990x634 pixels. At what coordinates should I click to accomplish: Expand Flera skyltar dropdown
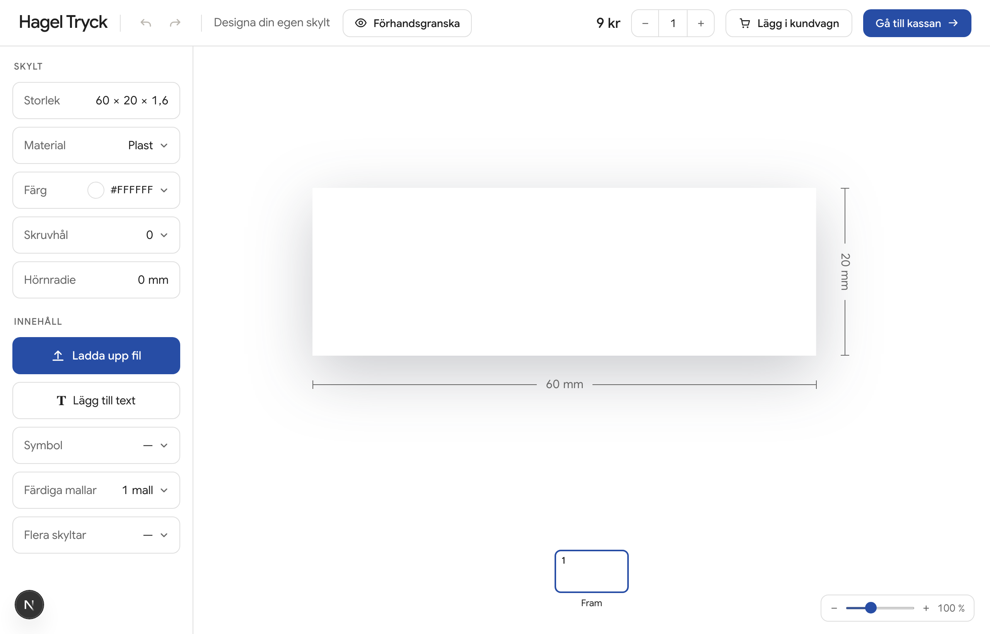[x=96, y=535]
